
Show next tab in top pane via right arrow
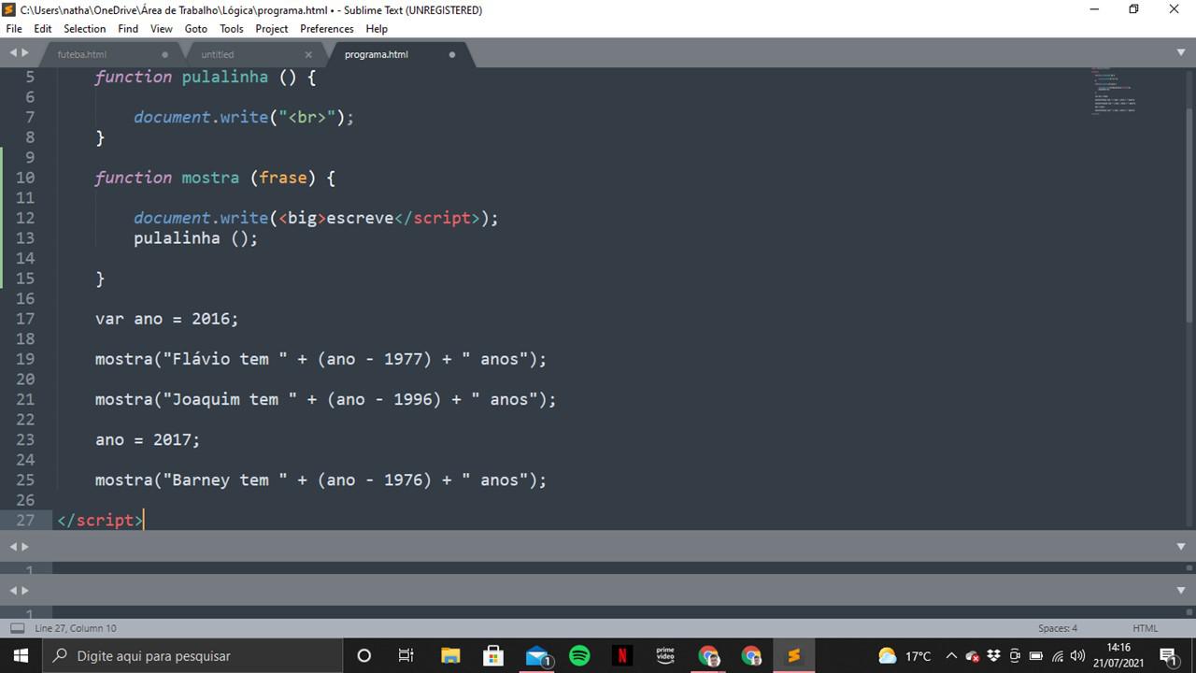tap(25, 53)
